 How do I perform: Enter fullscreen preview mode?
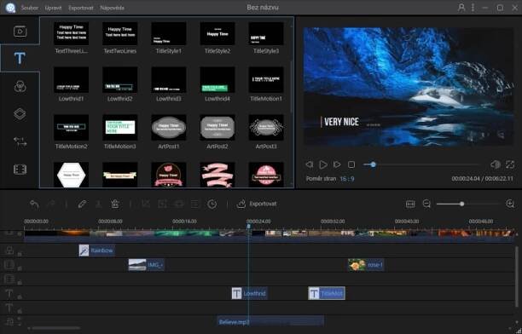(x=510, y=164)
